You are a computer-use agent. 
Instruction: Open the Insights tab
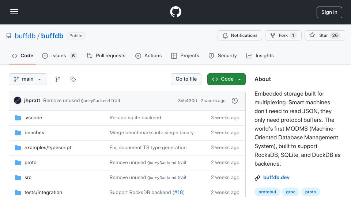click(260, 55)
